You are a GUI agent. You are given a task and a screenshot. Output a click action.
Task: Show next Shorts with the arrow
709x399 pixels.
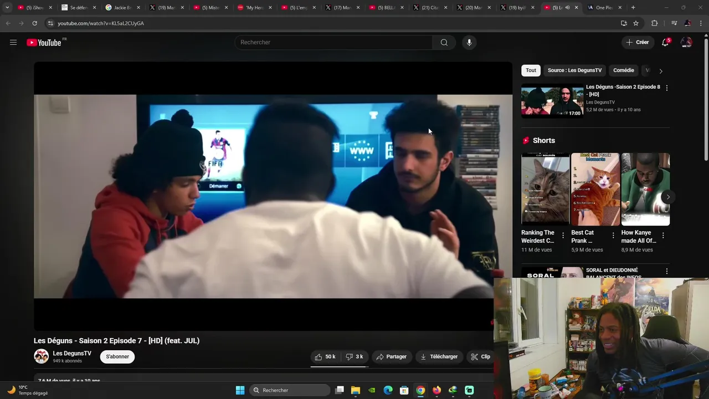point(667,197)
